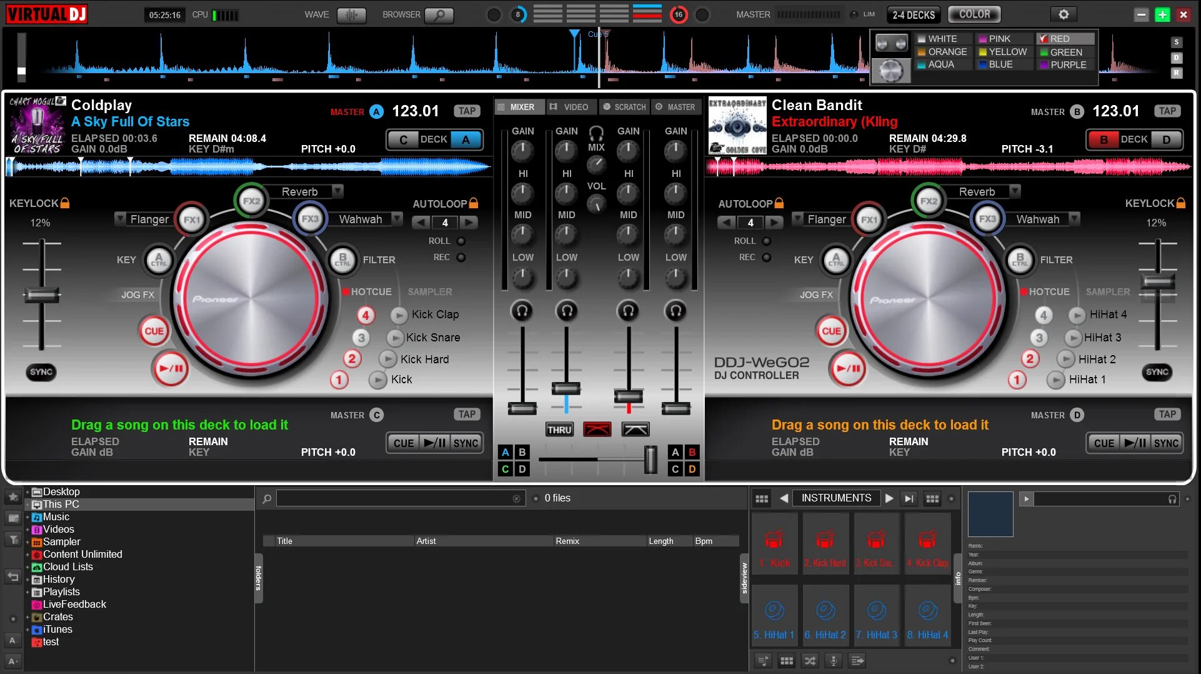
Task: Trigger hot cue 1 on left deck
Action: coord(339,380)
